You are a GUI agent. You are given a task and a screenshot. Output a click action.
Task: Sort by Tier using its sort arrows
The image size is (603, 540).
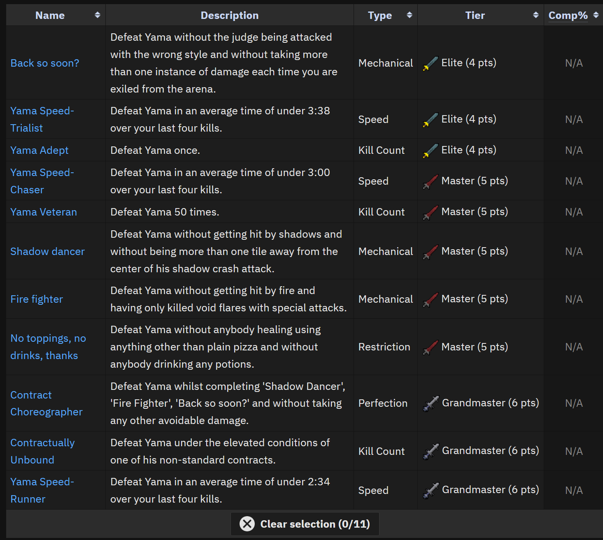pos(535,15)
